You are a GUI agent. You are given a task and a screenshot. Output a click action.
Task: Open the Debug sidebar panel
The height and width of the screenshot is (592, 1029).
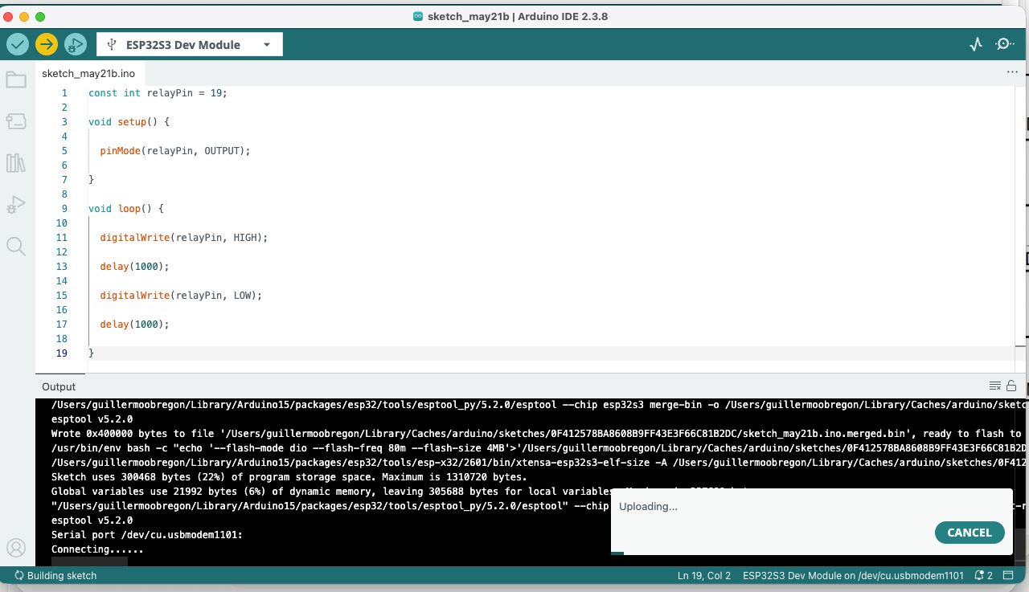16,205
